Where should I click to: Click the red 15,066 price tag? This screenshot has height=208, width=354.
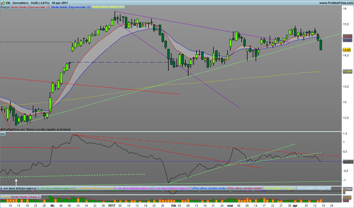(x=347, y=36)
